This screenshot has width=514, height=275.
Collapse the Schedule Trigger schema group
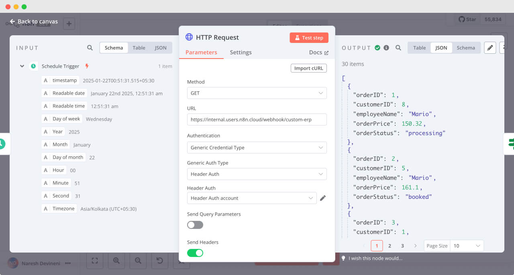coord(22,66)
